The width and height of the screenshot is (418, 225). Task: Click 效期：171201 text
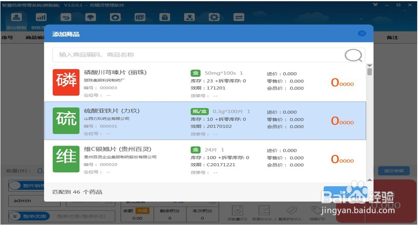(x=208, y=88)
